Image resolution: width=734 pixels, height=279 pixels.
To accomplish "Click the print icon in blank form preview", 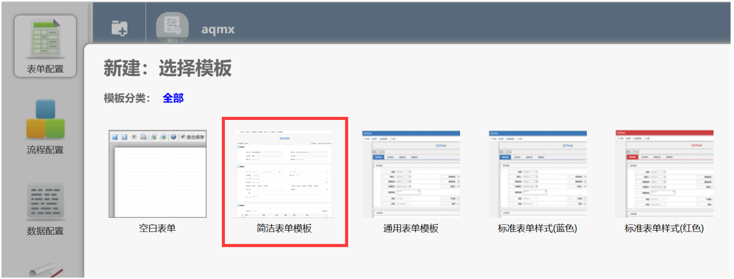I will (x=144, y=137).
